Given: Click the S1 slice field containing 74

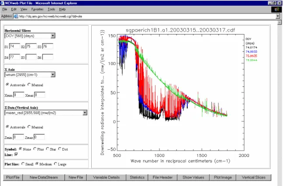Looking at the screenshot, I should pos(14,46).
